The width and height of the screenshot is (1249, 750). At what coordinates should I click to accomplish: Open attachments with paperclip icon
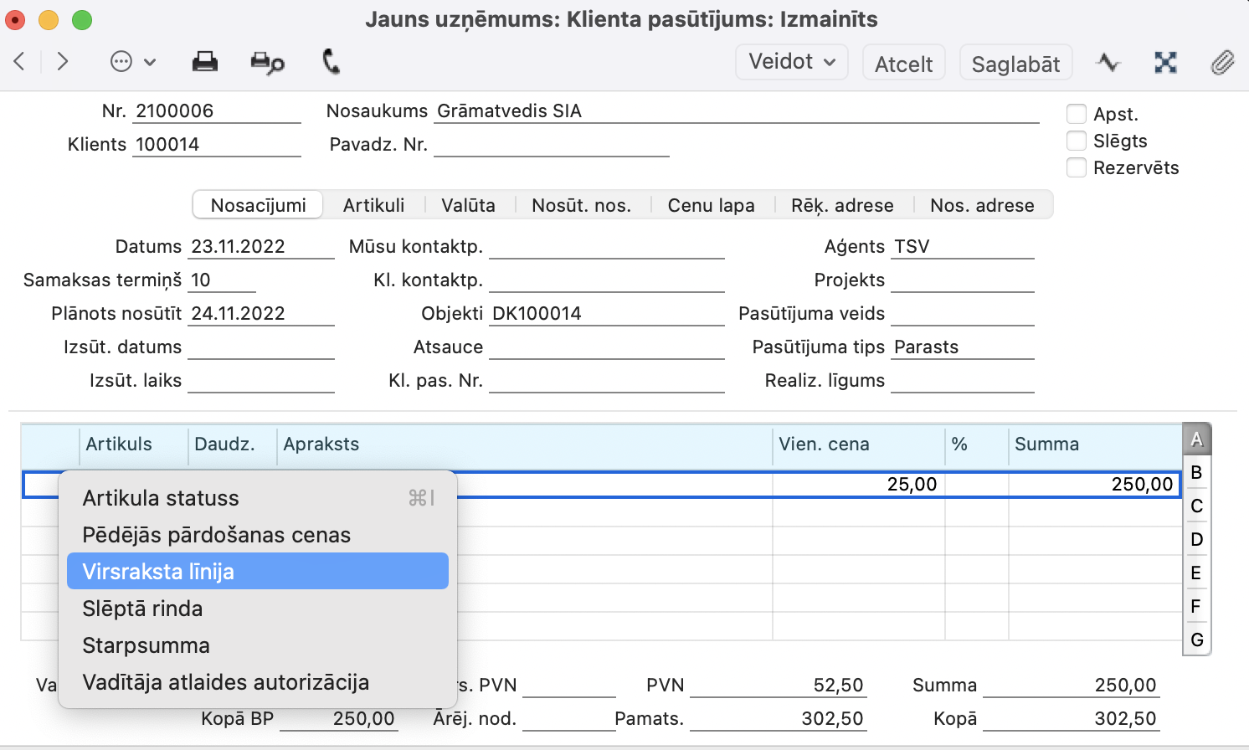(x=1222, y=62)
